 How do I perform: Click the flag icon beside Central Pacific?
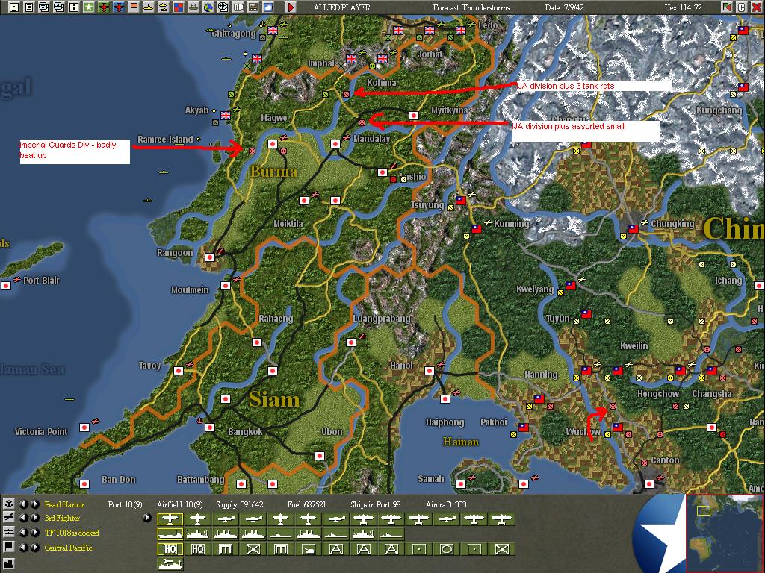[8, 547]
